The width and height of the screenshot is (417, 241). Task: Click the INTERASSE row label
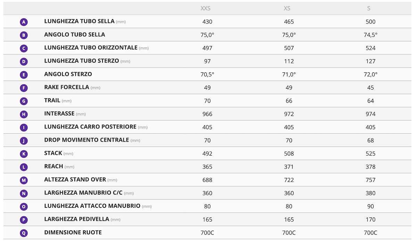[x=59, y=114]
